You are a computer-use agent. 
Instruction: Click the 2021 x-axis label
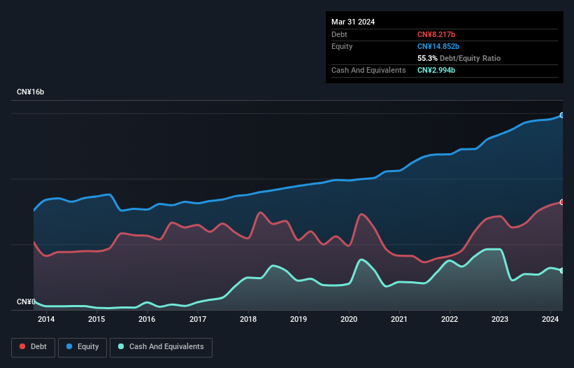pyautogui.click(x=399, y=319)
